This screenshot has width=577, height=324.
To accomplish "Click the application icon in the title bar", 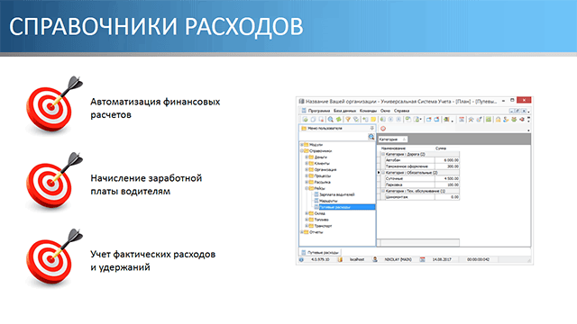I will pos(301,101).
